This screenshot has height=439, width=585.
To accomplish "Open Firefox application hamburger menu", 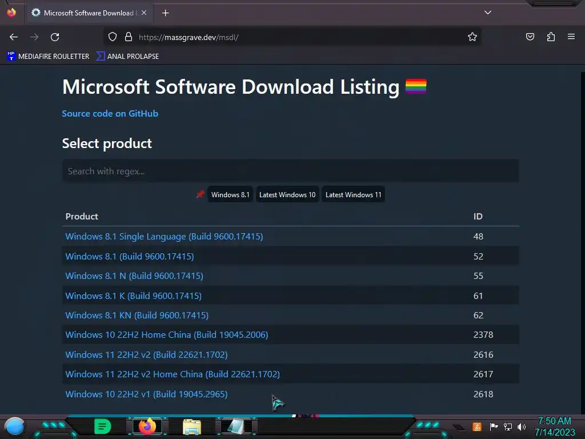I will click(x=571, y=37).
